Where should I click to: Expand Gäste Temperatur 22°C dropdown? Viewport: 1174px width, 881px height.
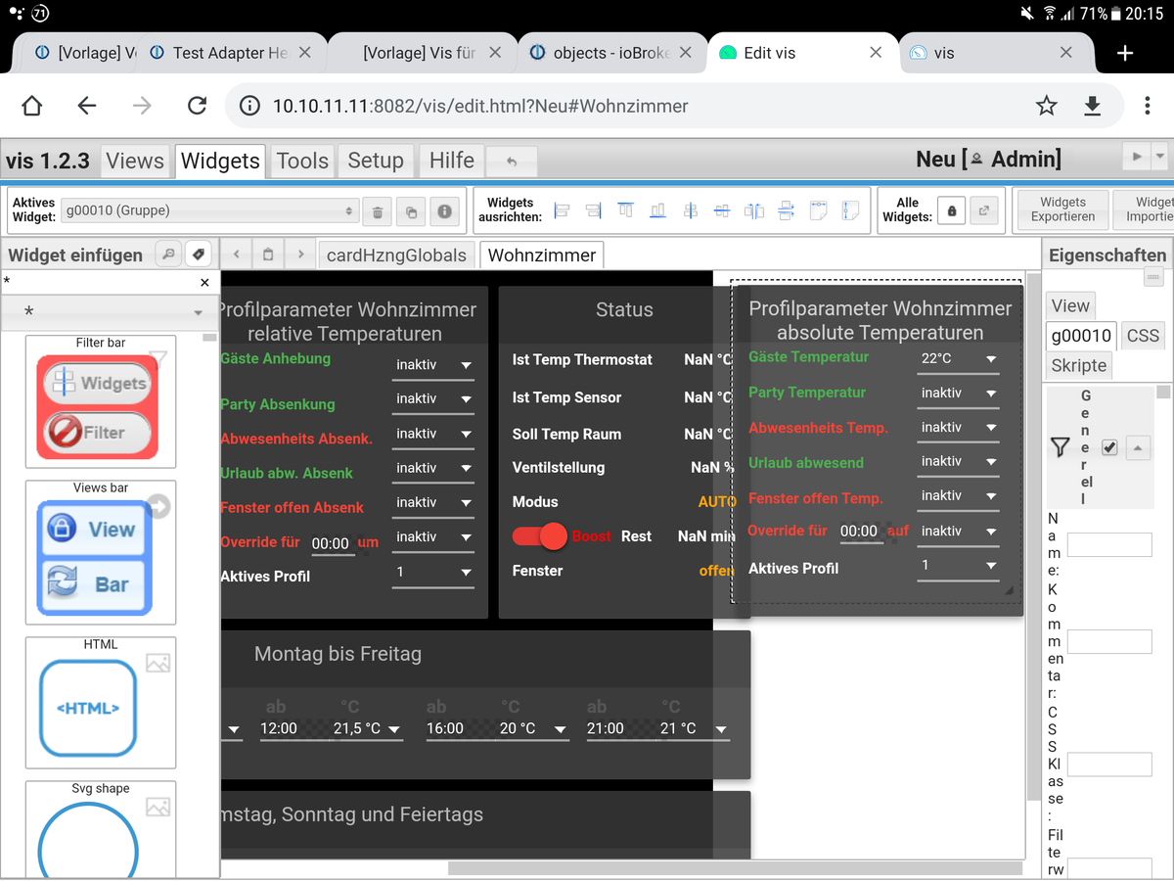(958, 359)
